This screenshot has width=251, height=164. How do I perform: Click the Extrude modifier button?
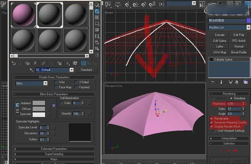220,35
